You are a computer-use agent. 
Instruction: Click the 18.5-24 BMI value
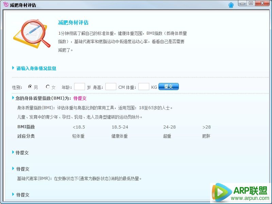[120, 127]
